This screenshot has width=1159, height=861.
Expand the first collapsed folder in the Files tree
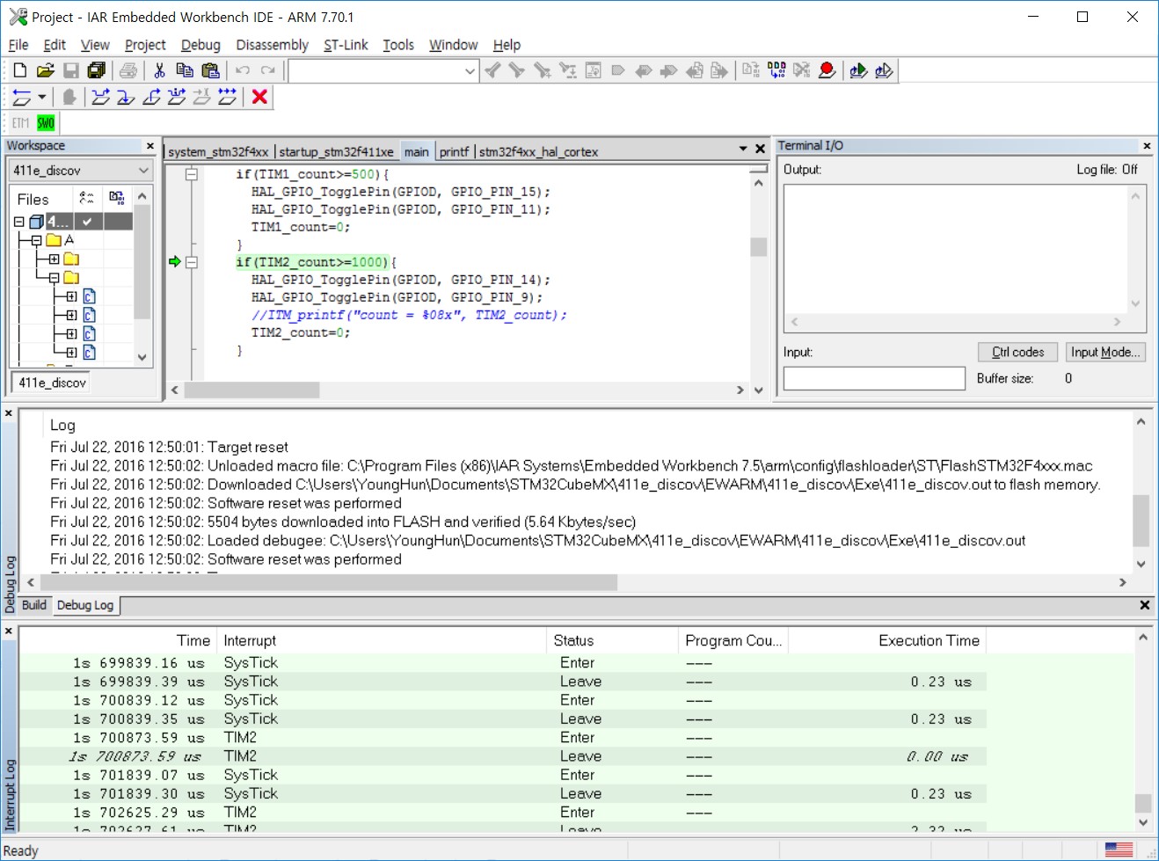tap(54, 259)
